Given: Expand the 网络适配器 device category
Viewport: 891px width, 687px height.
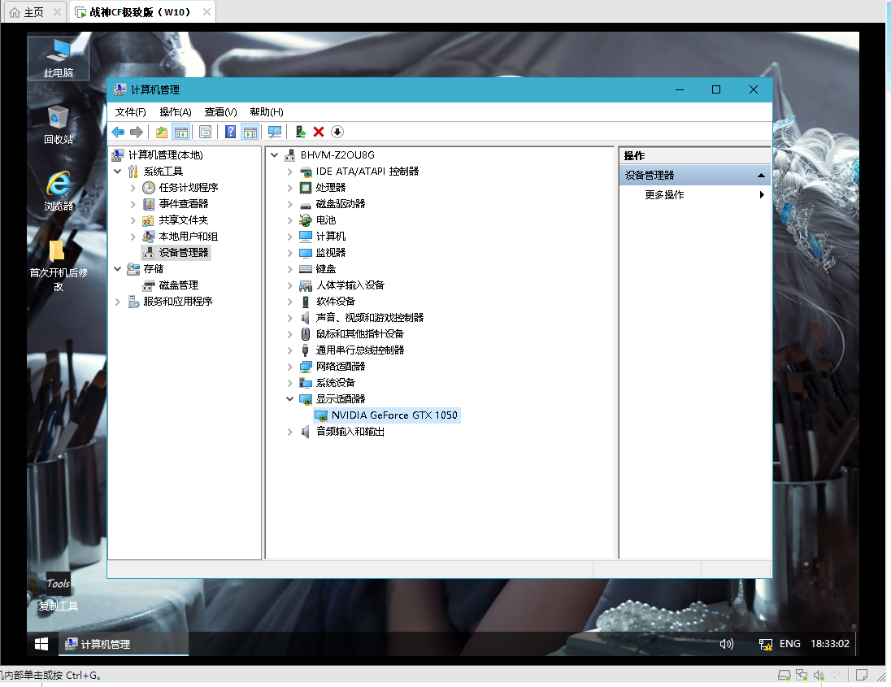Looking at the screenshot, I should [x=289, y=367].
